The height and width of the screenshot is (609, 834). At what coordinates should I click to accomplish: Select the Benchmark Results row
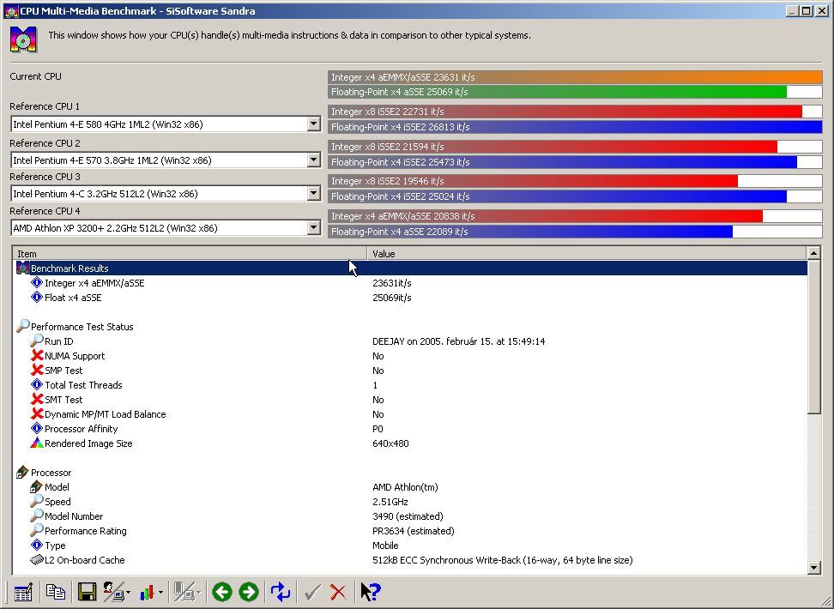(411, 268)
